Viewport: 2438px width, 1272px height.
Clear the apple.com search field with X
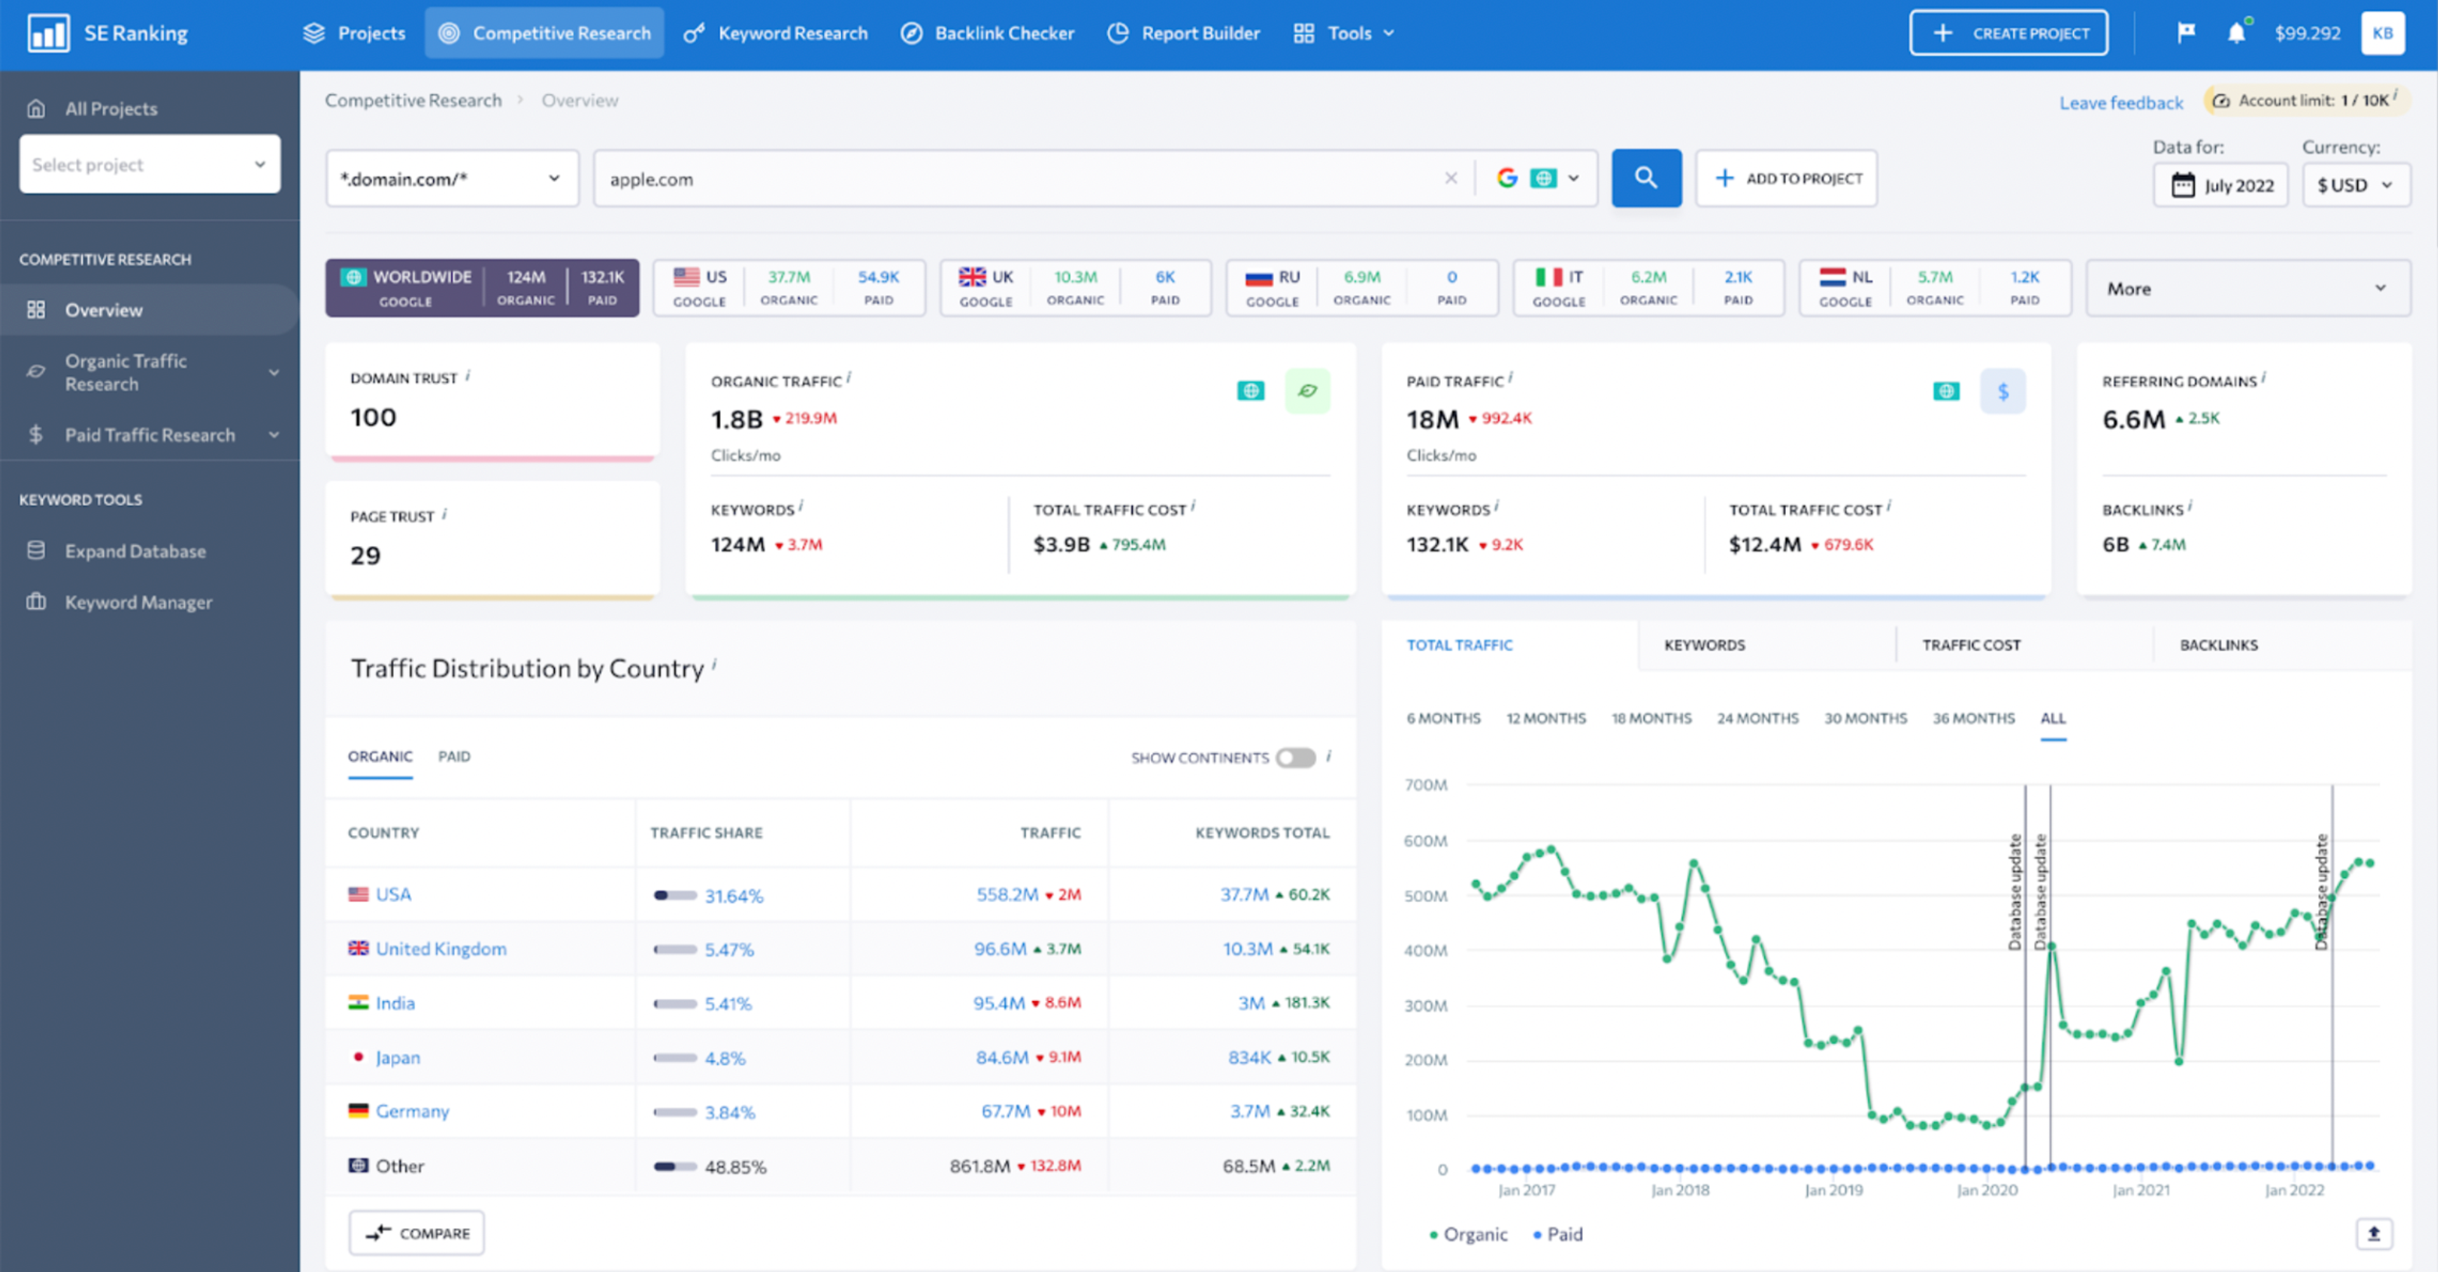click(x=1450, y=178)
